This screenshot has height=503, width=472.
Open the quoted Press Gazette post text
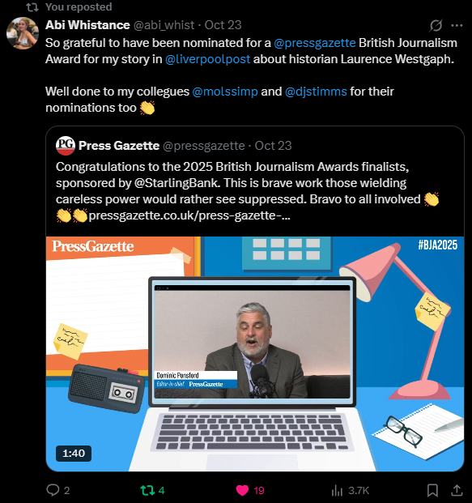click(x=248, y=191)
